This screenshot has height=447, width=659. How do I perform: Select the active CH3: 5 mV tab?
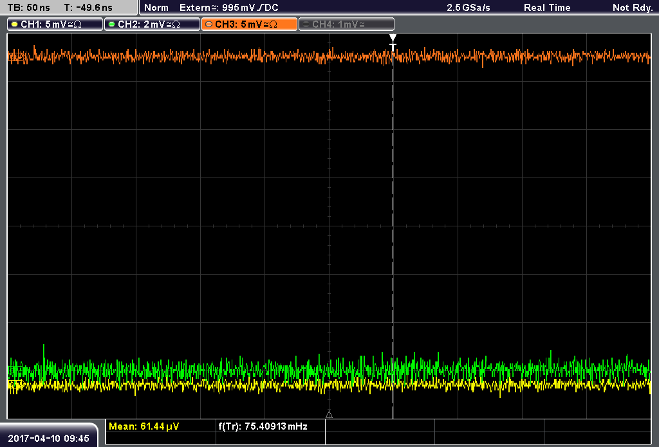click(x=249, y=24)
